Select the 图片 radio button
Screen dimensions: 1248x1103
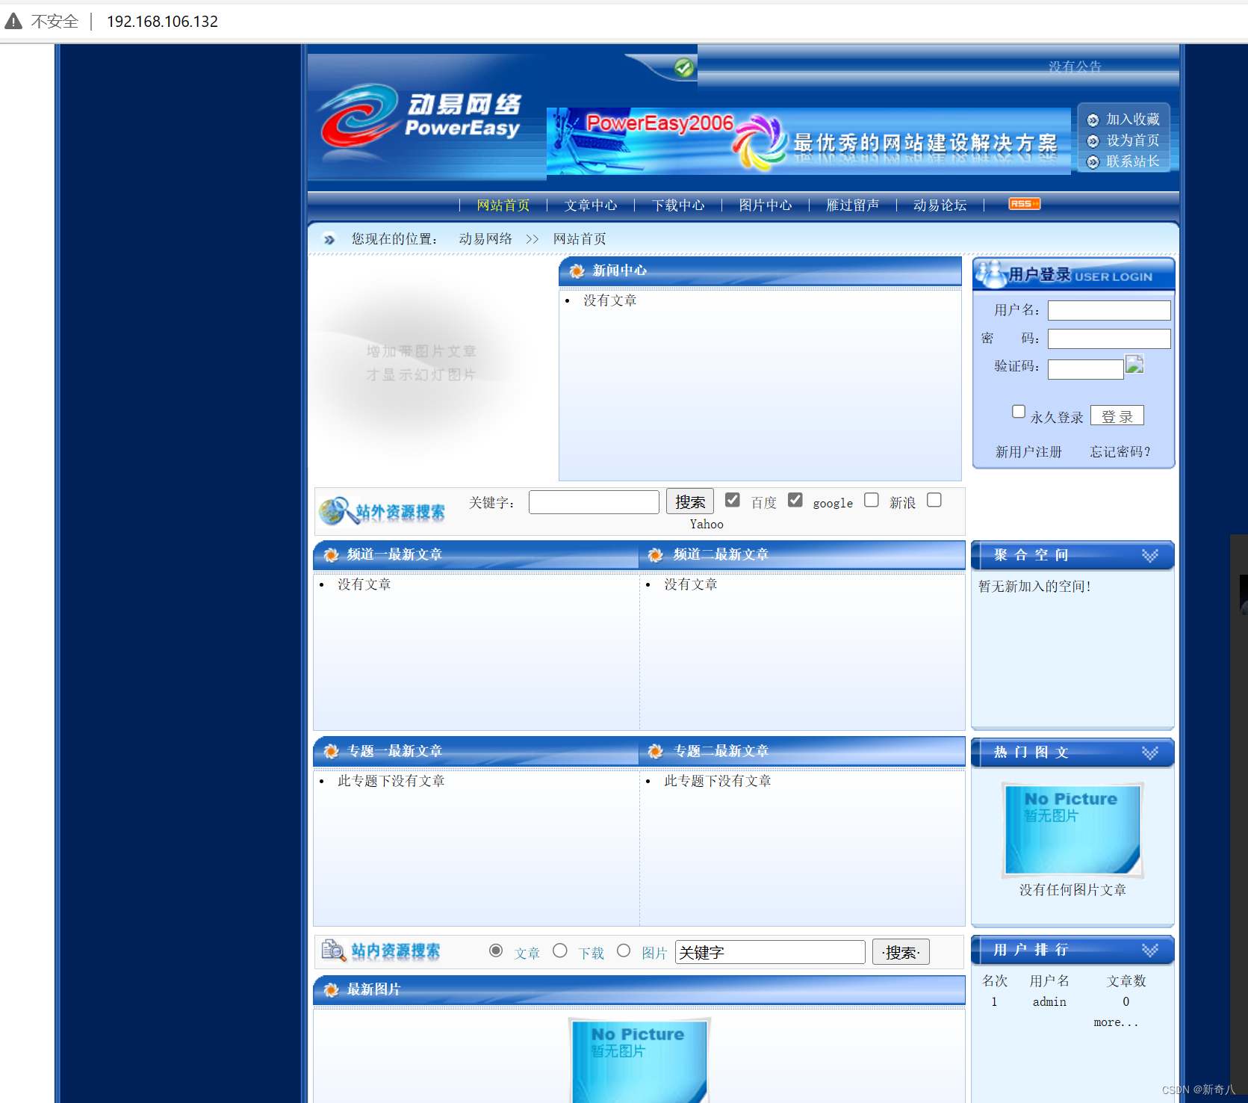point(624,951)
